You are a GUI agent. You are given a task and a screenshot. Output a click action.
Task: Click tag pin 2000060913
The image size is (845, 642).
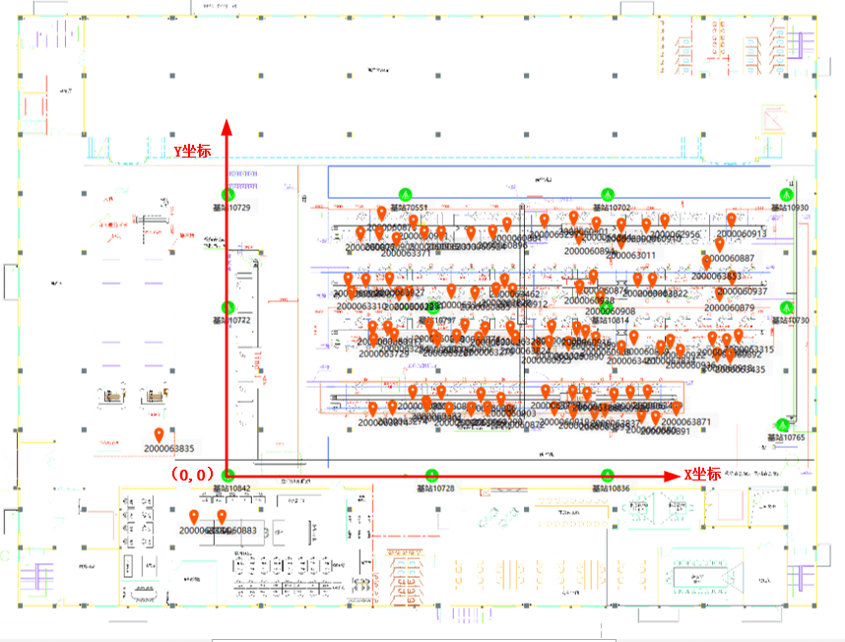732,221
